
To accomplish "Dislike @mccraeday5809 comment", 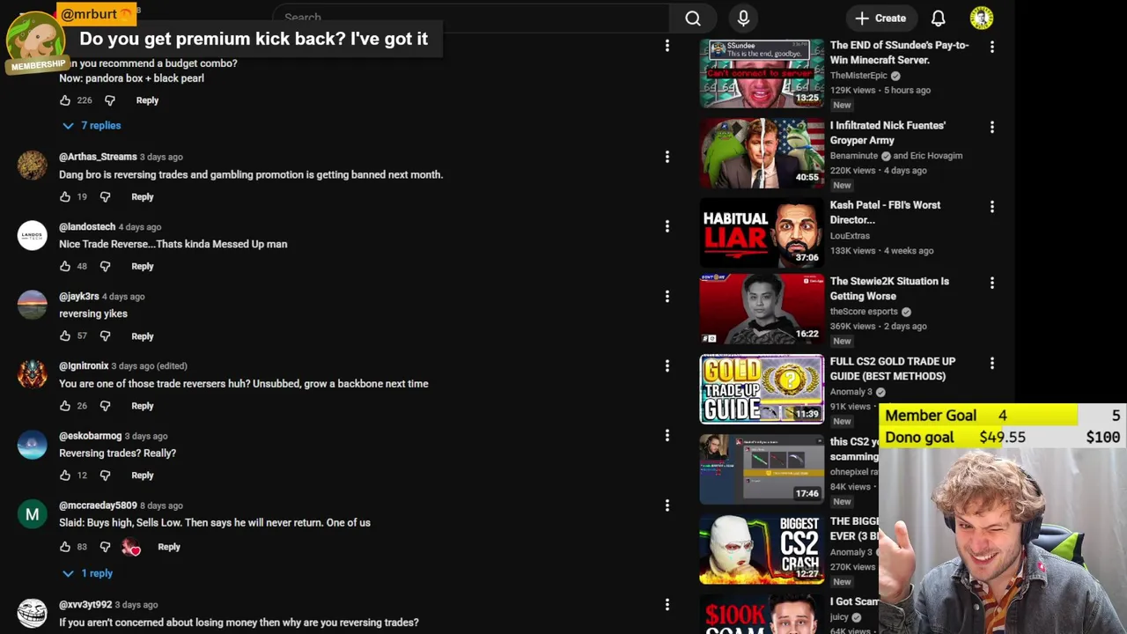I will (x=105, y=547).
